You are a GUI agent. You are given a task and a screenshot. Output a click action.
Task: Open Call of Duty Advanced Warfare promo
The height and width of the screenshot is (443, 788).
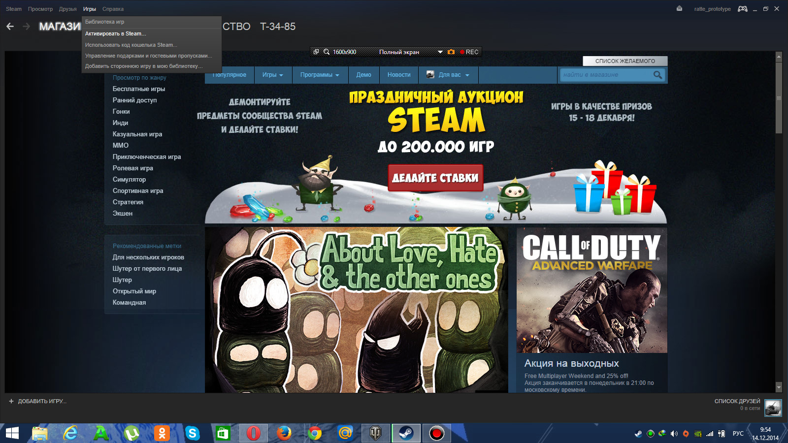tap(591, 289)
